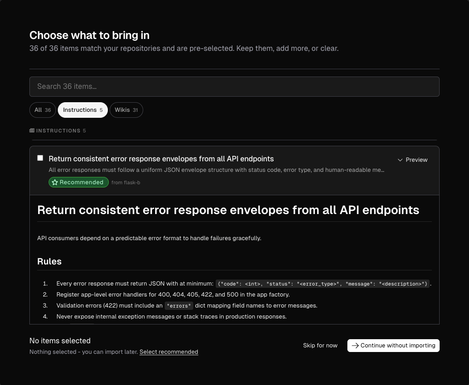
Task: Click the large preview heading text
Action: 228,210
